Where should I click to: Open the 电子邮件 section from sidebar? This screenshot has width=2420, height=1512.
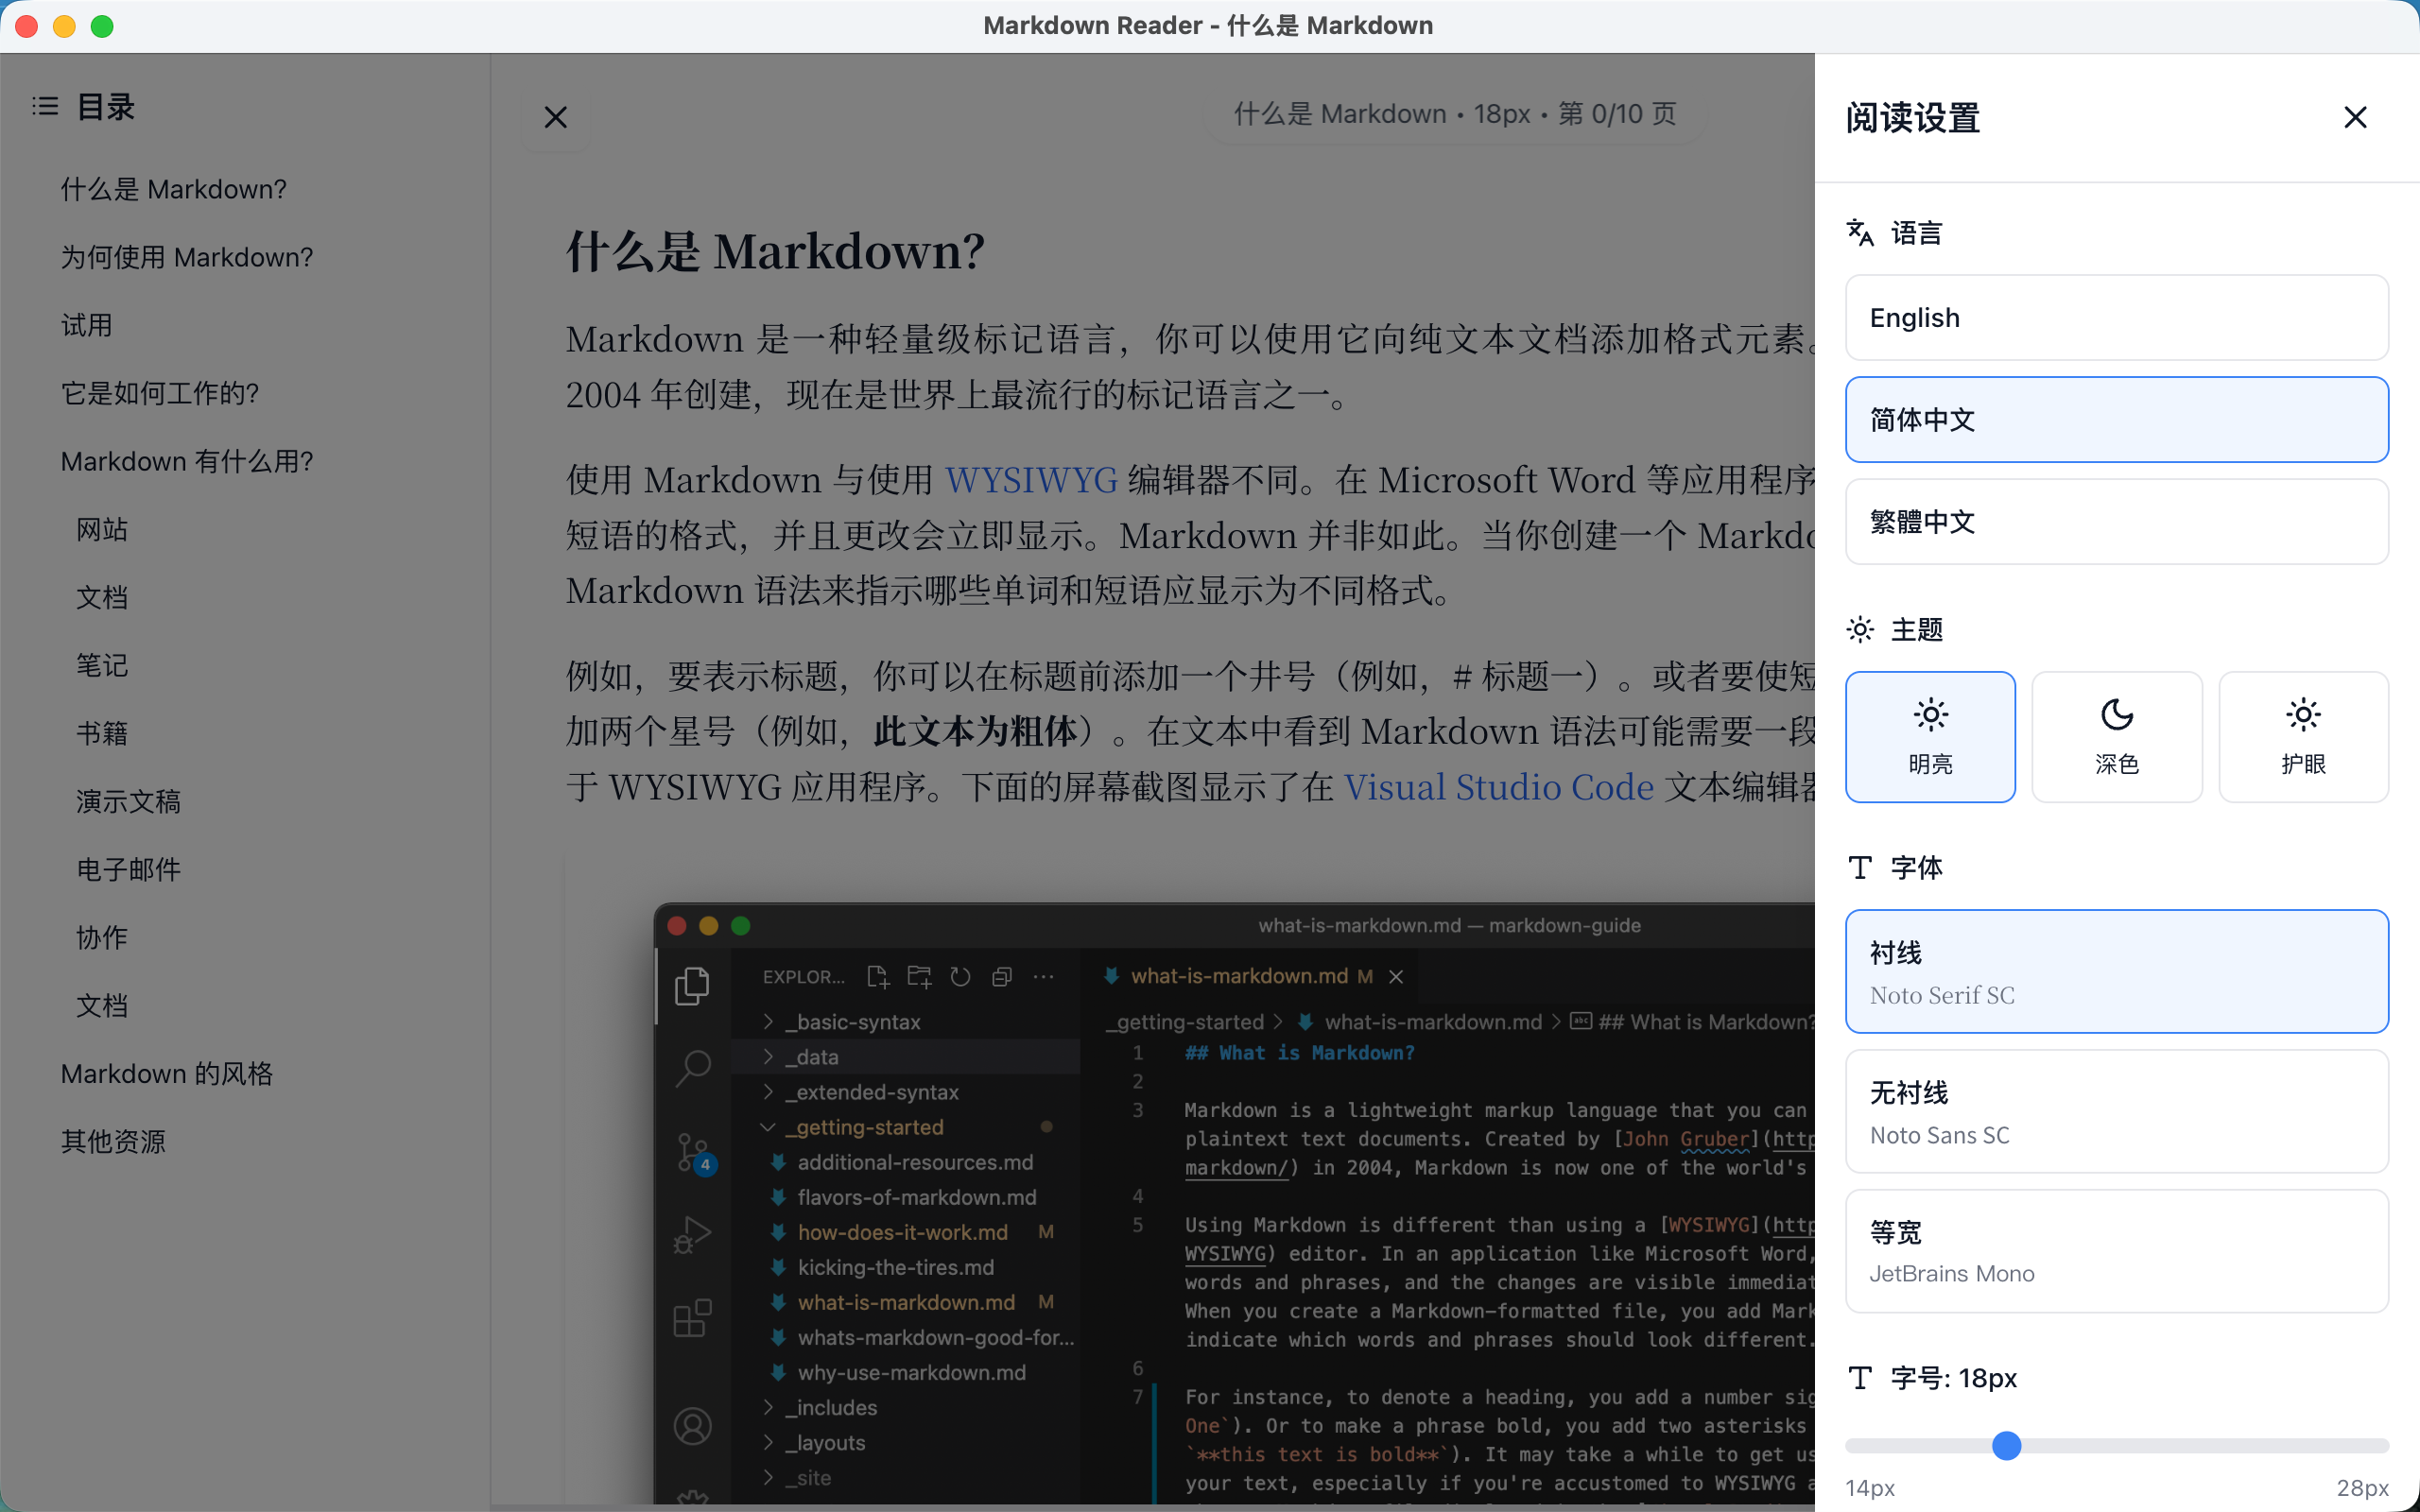(128, 869)
